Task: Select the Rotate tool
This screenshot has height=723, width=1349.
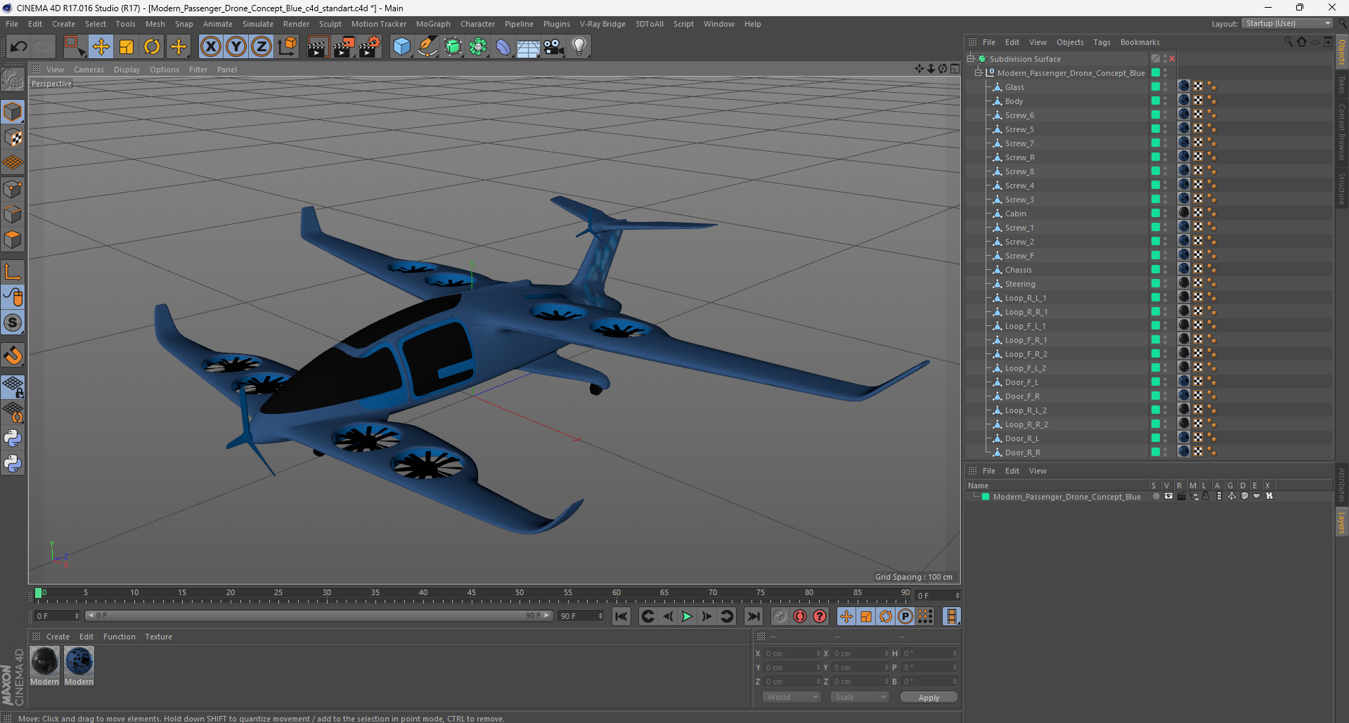Action: (152, 47)
